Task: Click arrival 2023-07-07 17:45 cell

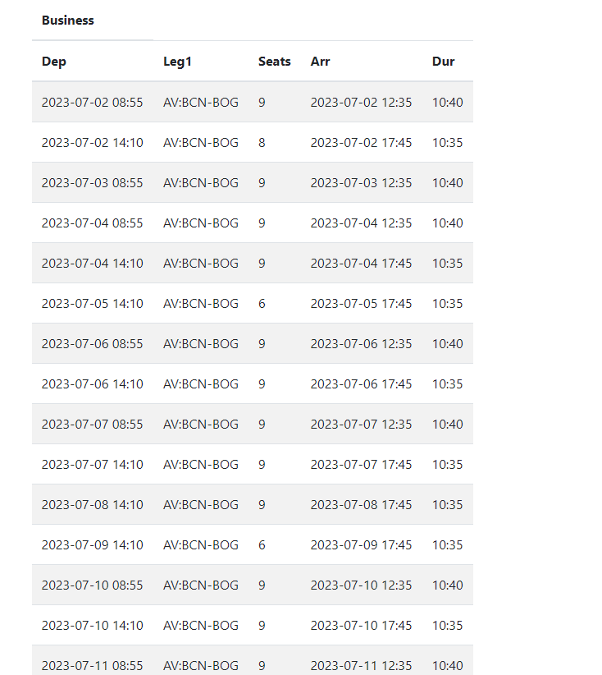Action: tap(361, 465)
